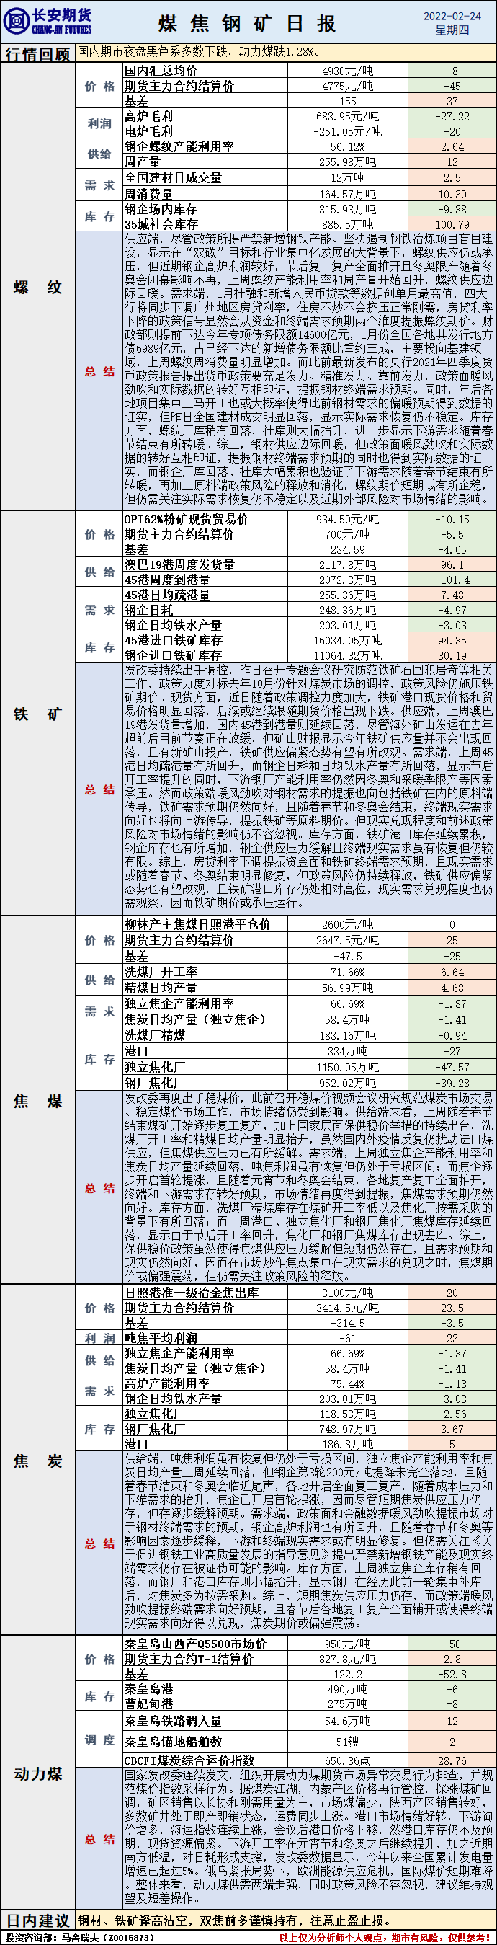Screen dimensions: 497x1945
Task: Click the value 2117.8万吨
Action: point(347,564)
